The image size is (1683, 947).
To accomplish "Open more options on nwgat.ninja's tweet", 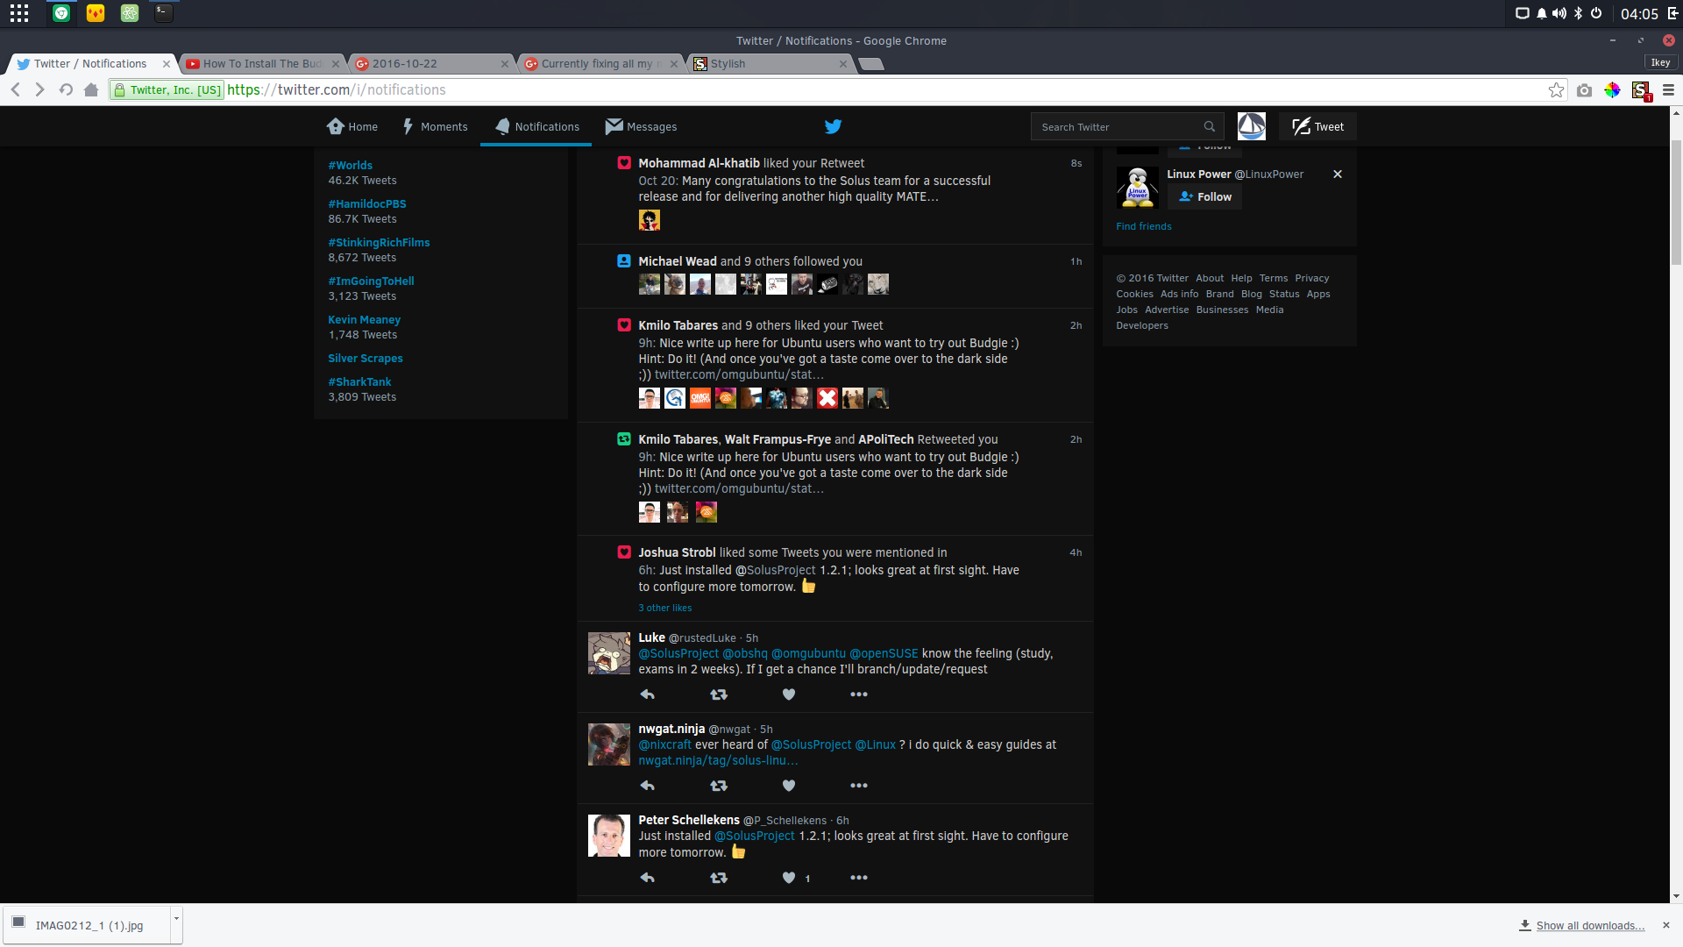I will [x=859, y=786].
